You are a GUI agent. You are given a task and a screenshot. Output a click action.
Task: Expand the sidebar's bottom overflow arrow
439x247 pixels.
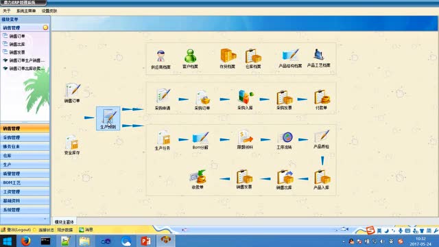point(45,219)
